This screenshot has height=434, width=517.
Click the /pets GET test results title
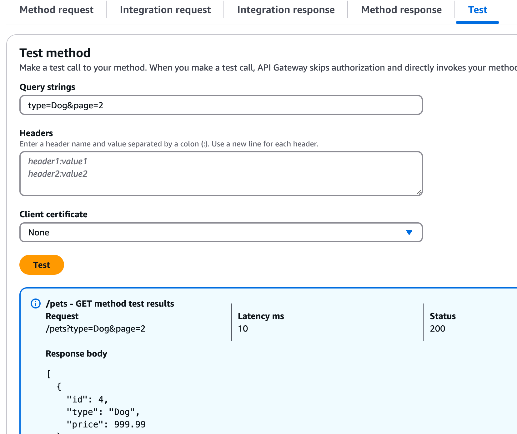(110, 303)
